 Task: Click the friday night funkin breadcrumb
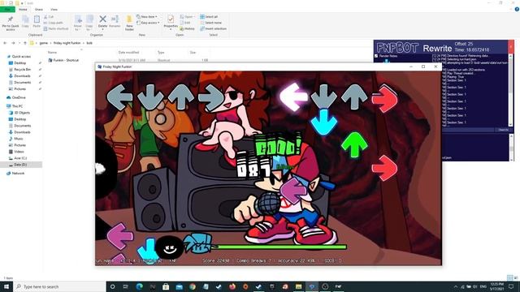(x=67, y=43)
